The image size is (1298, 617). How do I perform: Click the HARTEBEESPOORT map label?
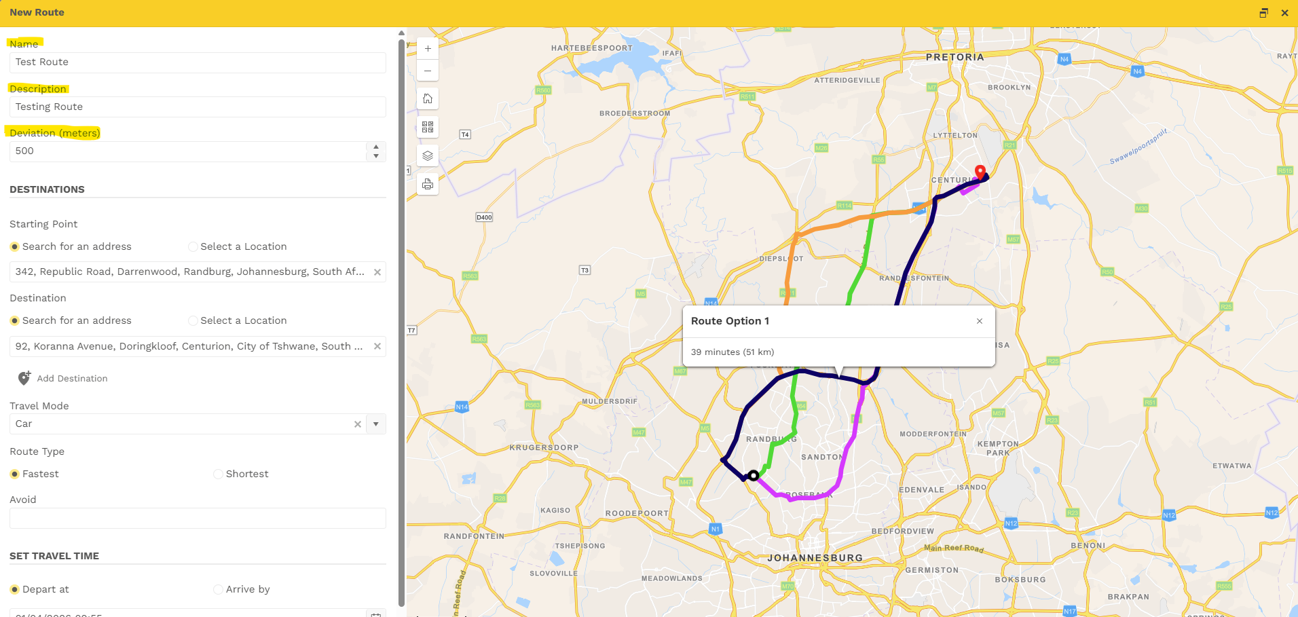(x=591, y=48)
